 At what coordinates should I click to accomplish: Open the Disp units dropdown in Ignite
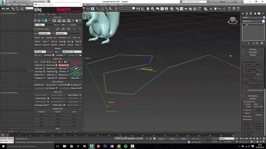coord(44,33)
